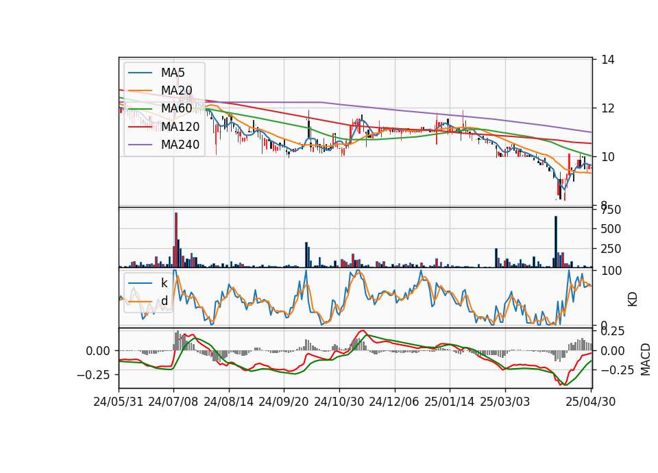Click the 25/04/30 date axis label
658x473 pixels.
coord(591,402)
